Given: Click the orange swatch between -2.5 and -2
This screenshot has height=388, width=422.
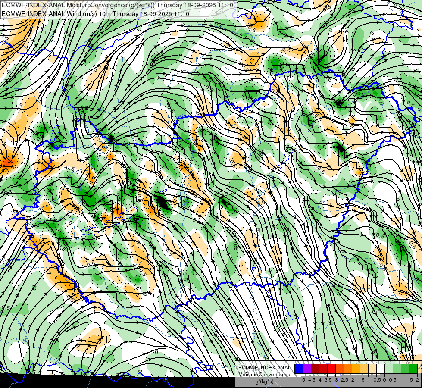Looking at the screenshot, I should click(348, 369).
